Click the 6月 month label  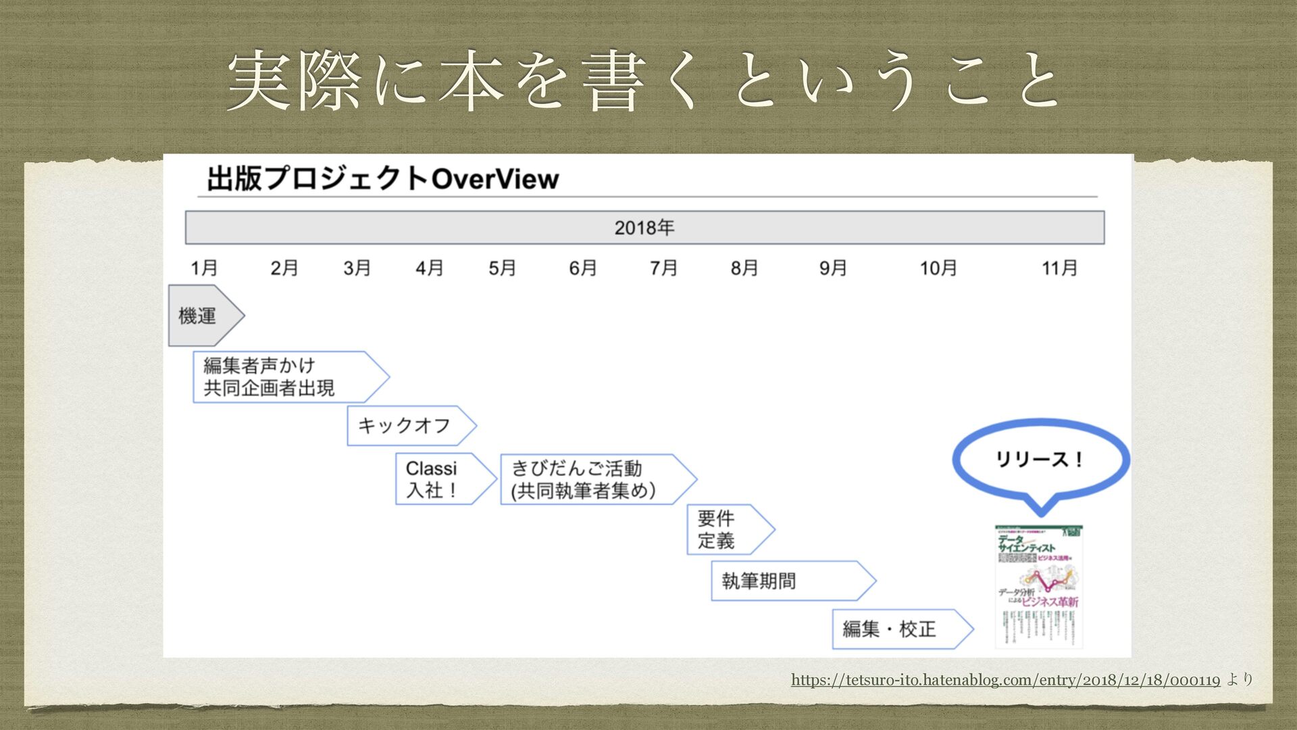(582, 268)
